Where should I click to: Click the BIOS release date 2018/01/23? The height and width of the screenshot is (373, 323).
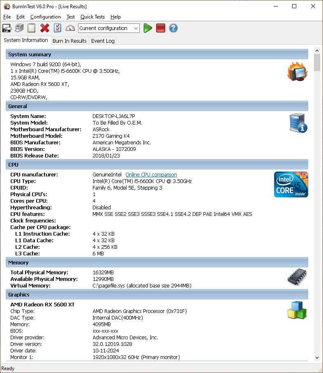tap(106, 155)
